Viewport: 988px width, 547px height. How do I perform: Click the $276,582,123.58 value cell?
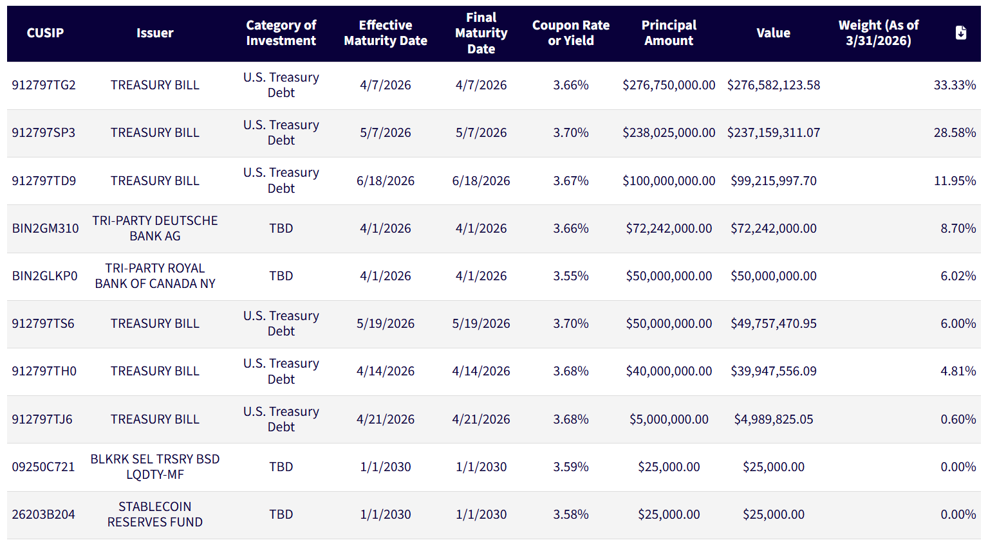pyautogui.click(x=773, y=85)
